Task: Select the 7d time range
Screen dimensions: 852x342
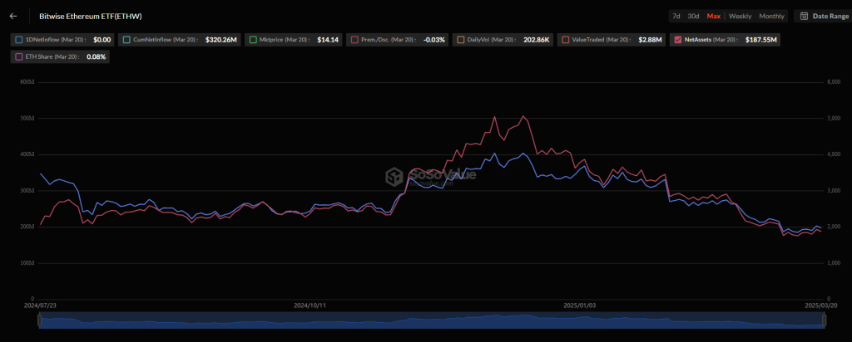Action: pyautogui.click(x=676, y=17)
